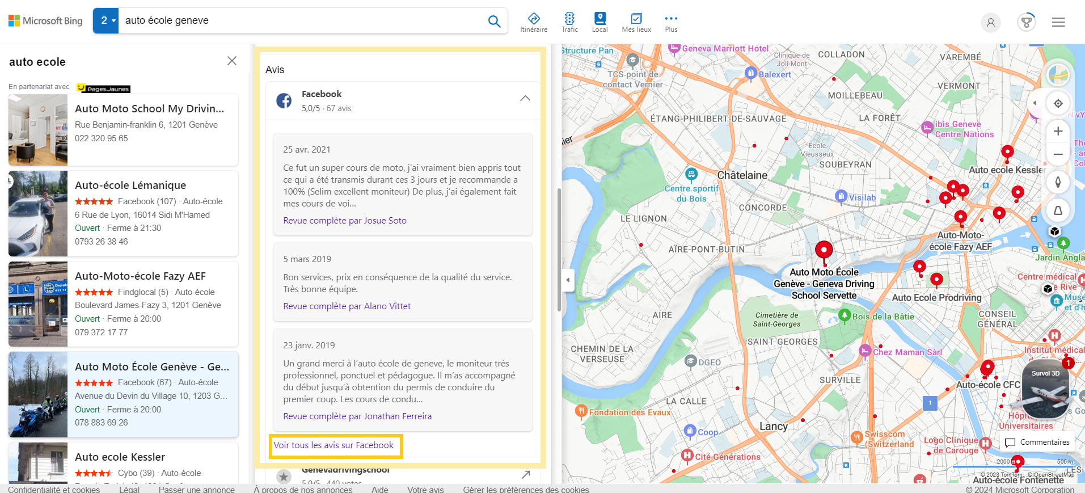
Task: Open Légal footer link
Action: tap(129, 489)
